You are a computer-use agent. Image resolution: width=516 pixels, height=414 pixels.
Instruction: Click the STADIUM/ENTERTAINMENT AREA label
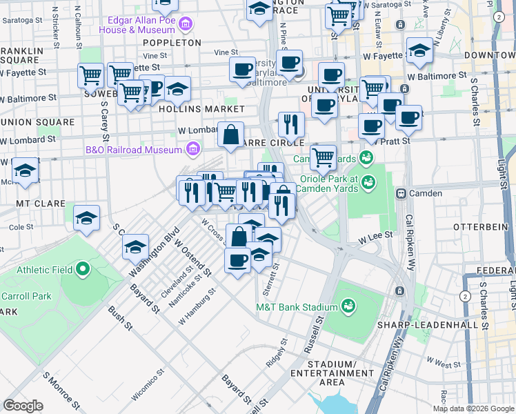pyautogui.click(x=332, y=373)
